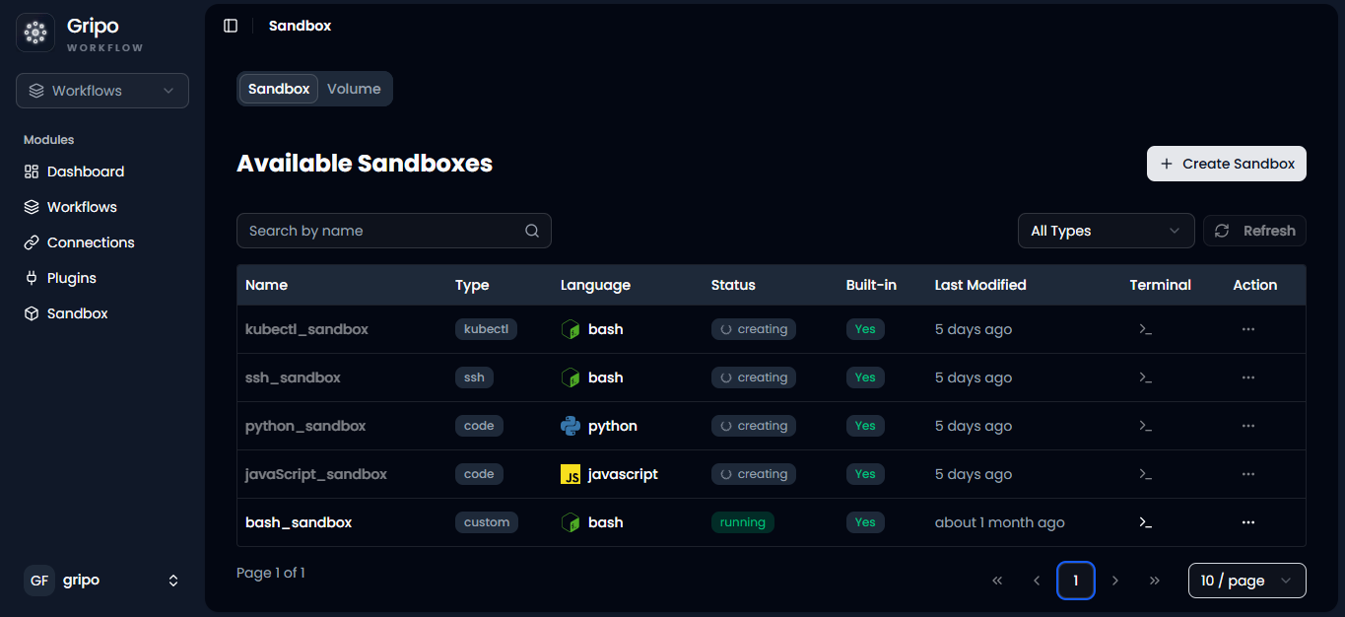Open action menu for python_sandbox
The image size is (1345, 617).
point(1248,426)
